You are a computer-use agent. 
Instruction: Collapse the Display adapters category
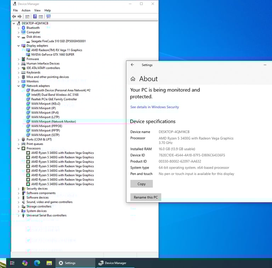pyautogui.click(x=18, y=46)
